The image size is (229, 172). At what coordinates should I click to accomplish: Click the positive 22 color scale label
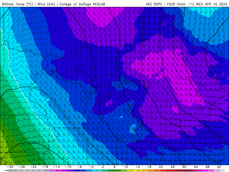coord(161,167)
